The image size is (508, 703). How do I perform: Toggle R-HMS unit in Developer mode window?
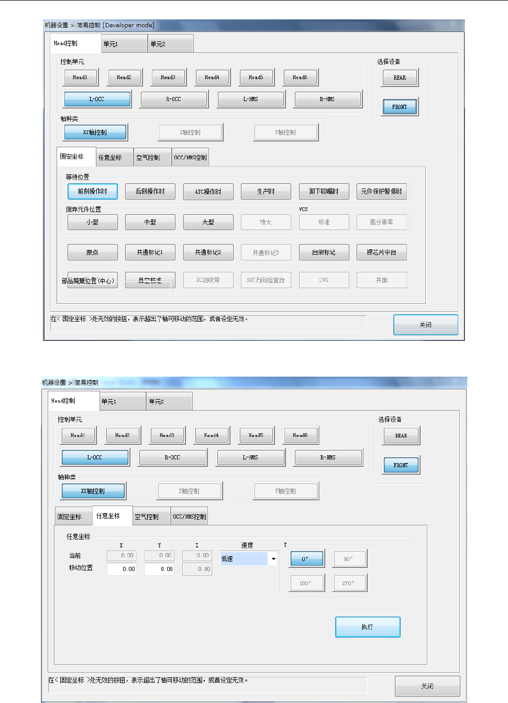pyautogui.click(x=328, y=99)
